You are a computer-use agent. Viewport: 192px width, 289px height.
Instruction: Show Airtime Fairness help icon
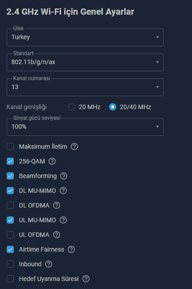pos(71,249)
